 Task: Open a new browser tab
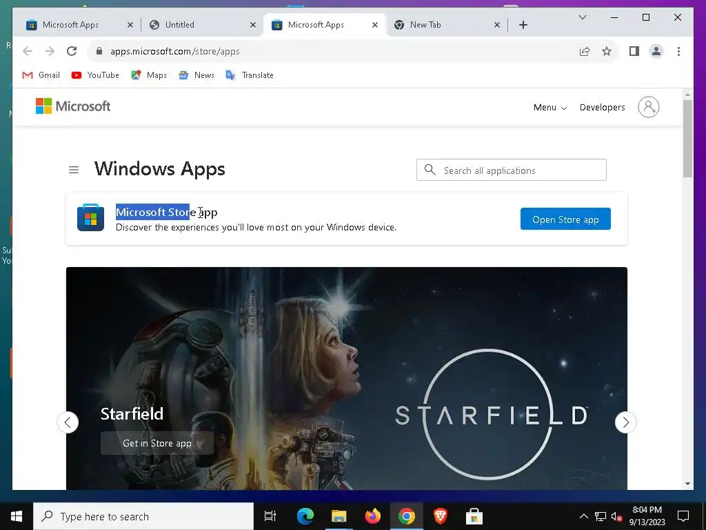(x=523, y=25)
